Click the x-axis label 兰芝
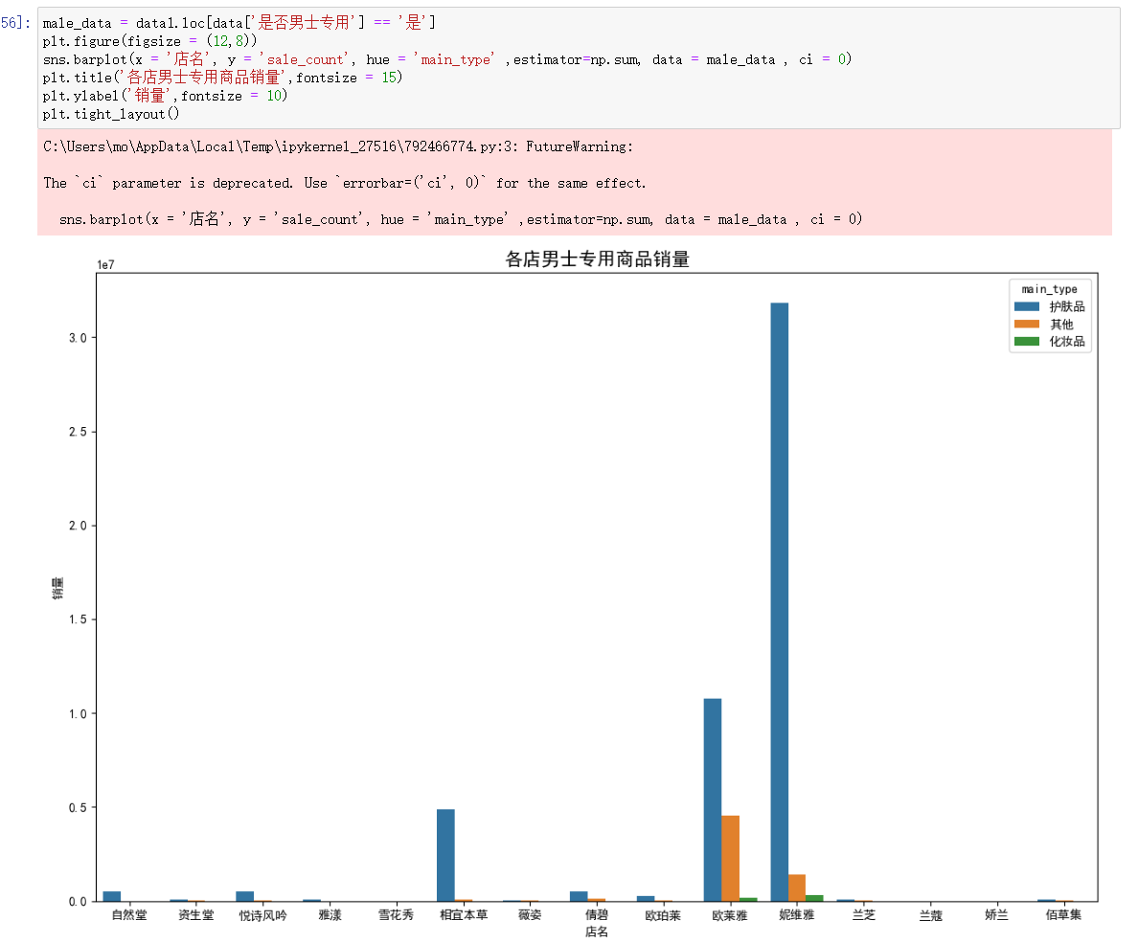 click(x=864, y=915)
